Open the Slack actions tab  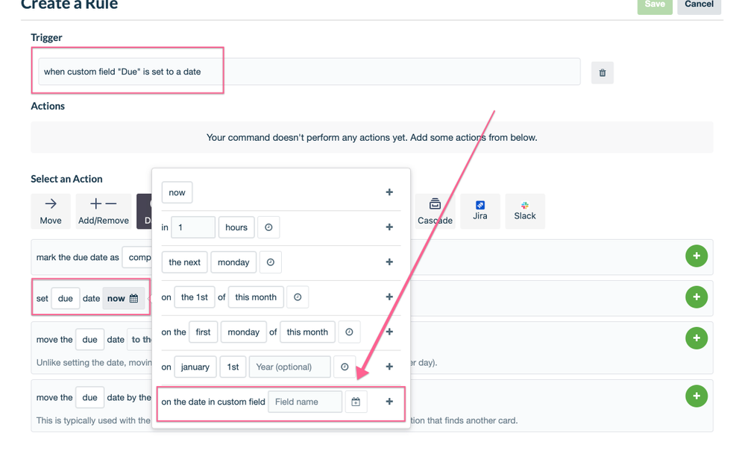[524, 212]
